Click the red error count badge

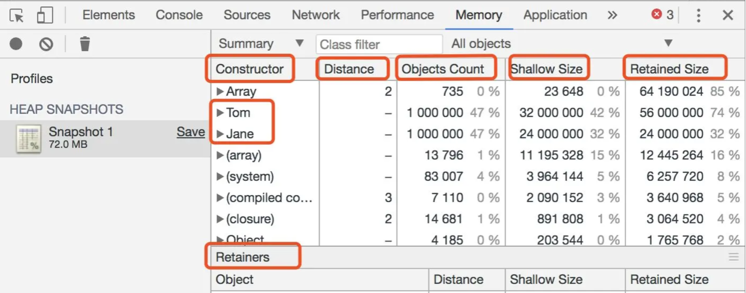pos(663,15)
